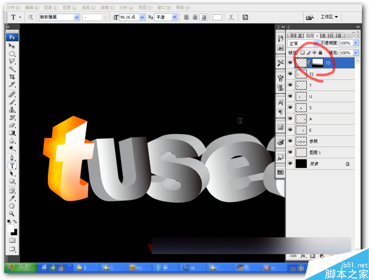Open the anti-aliasing dropdown 平滑
Viewport: 369px width, 280px height.
click(x=174, y=17)
